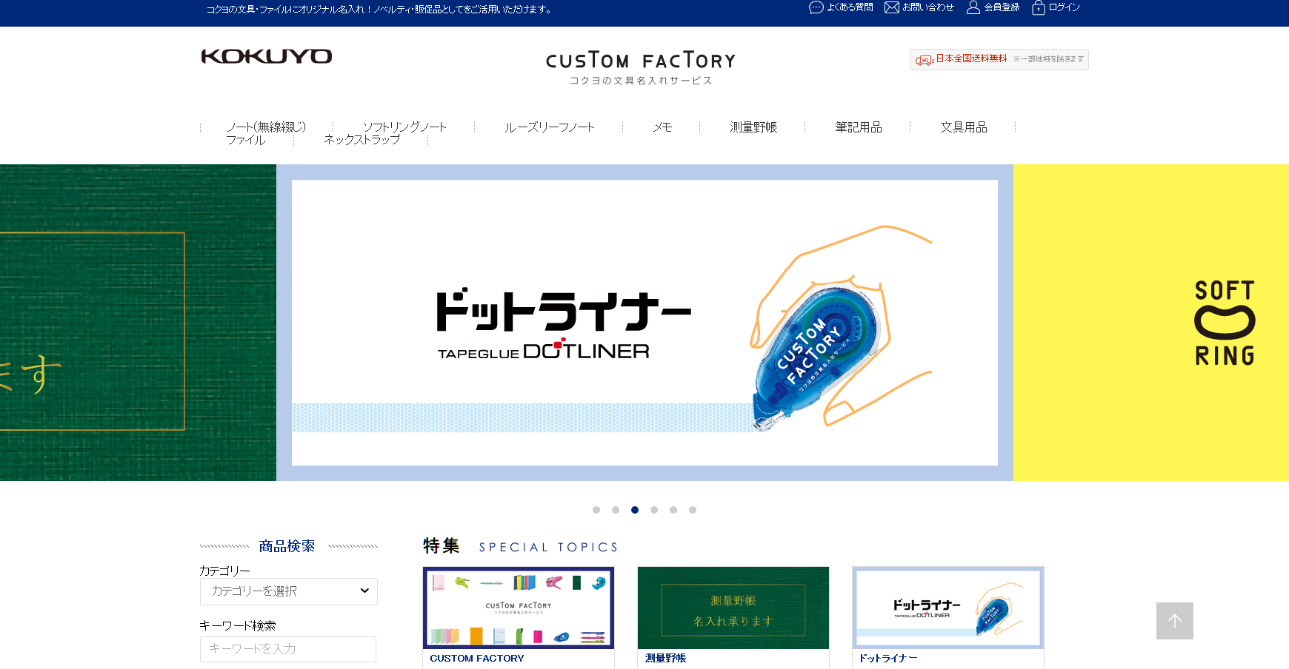This screenshot has height=669, width=1289.
Task: Click the Dotliner main slide banner
Action: 644,323
